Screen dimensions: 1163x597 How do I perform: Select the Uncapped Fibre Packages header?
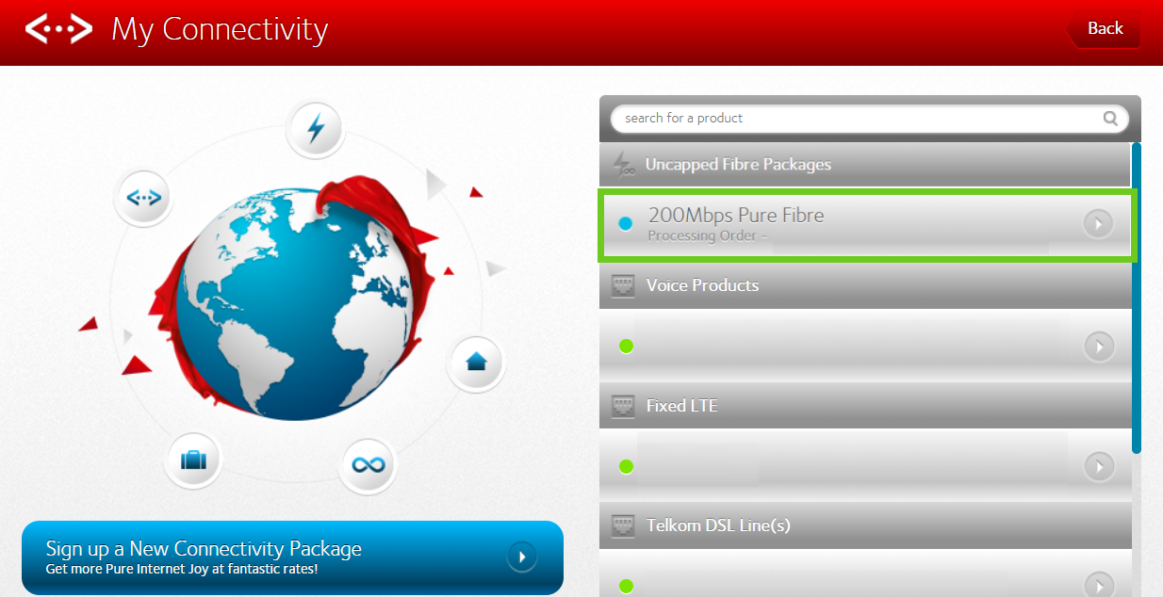pos(738,165)
